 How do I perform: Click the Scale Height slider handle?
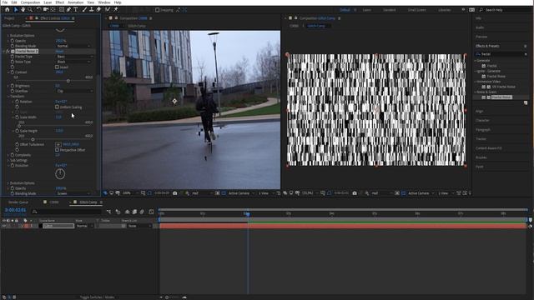coord(33,139)
